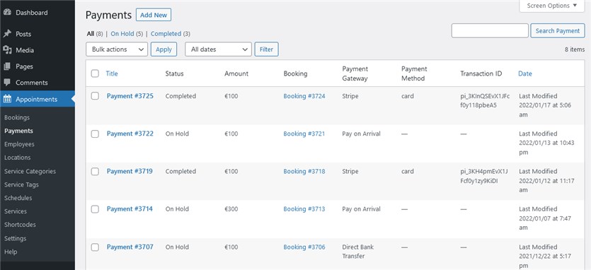Viewport: 591px width, 270px height.
Task: Open Media menu item
Action: point(25,50)
